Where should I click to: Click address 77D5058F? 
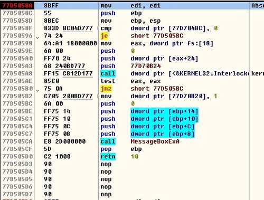pos(17,28)
